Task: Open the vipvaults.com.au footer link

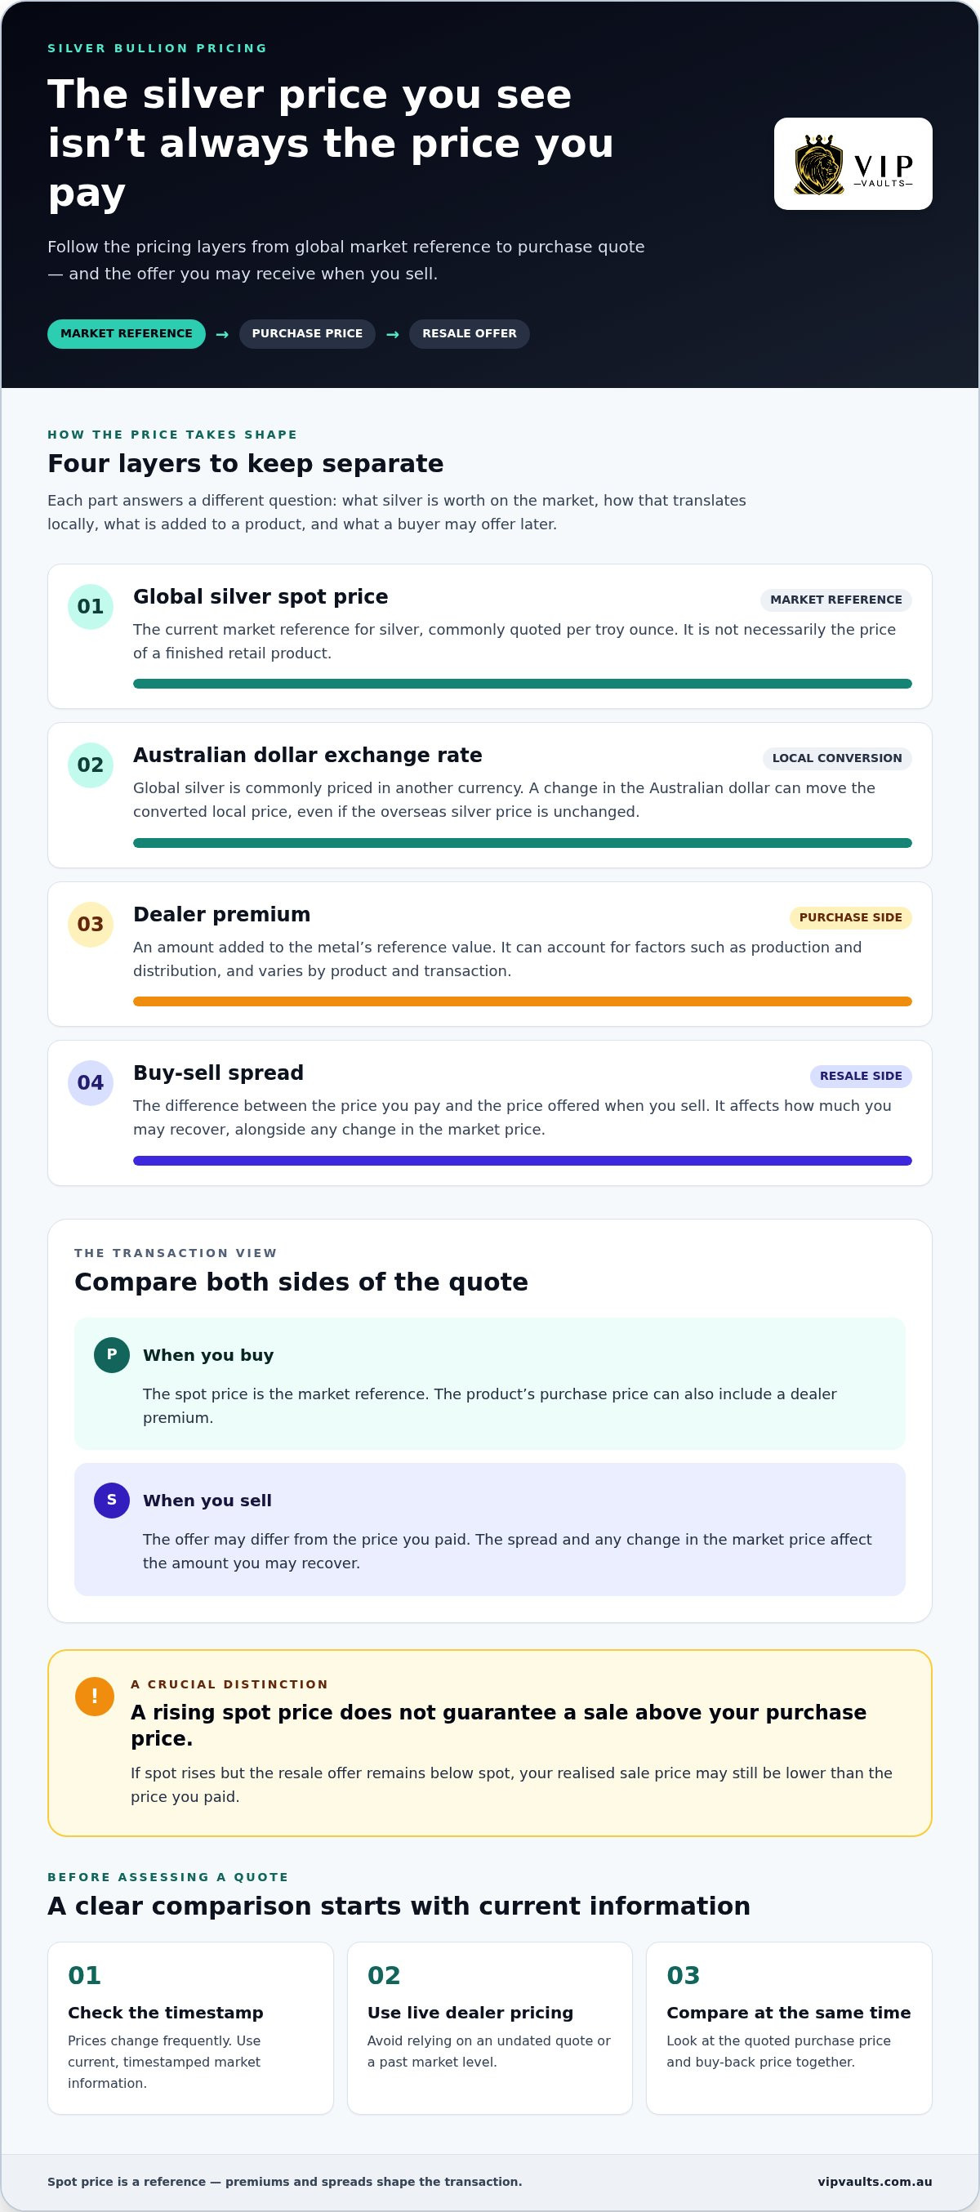Action: (875, 2181)
